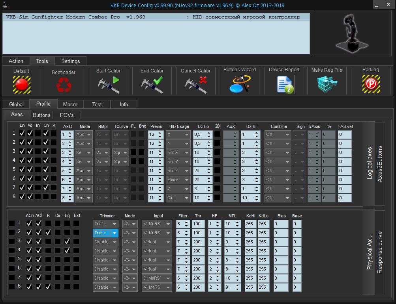Select the POVs sub-tab

click(67, 115)
